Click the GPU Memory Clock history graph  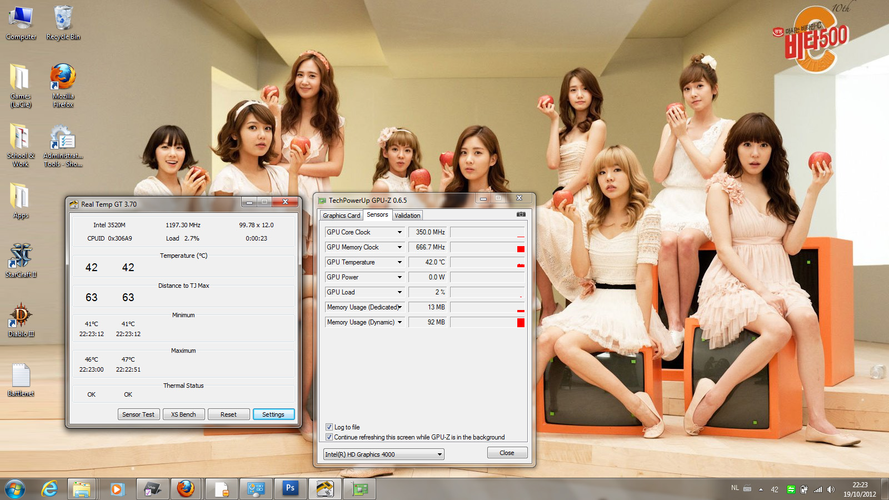coord(487,247)
